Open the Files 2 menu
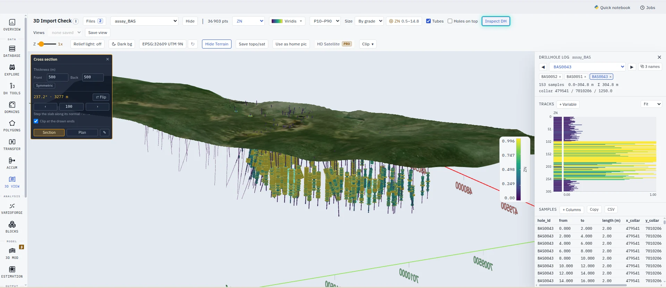The width and height of the screenshot is (666, 288). coord(94,21)
